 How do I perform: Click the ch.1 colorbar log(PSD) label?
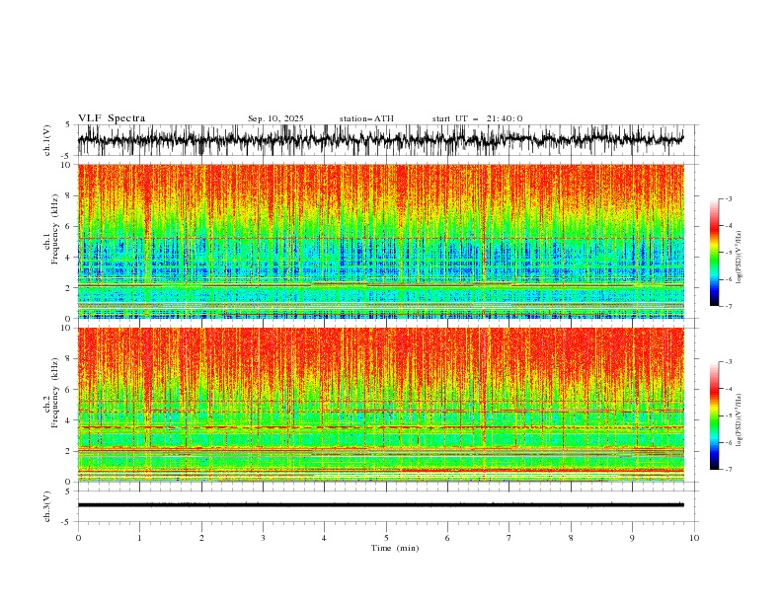click(x=740, y=258)
